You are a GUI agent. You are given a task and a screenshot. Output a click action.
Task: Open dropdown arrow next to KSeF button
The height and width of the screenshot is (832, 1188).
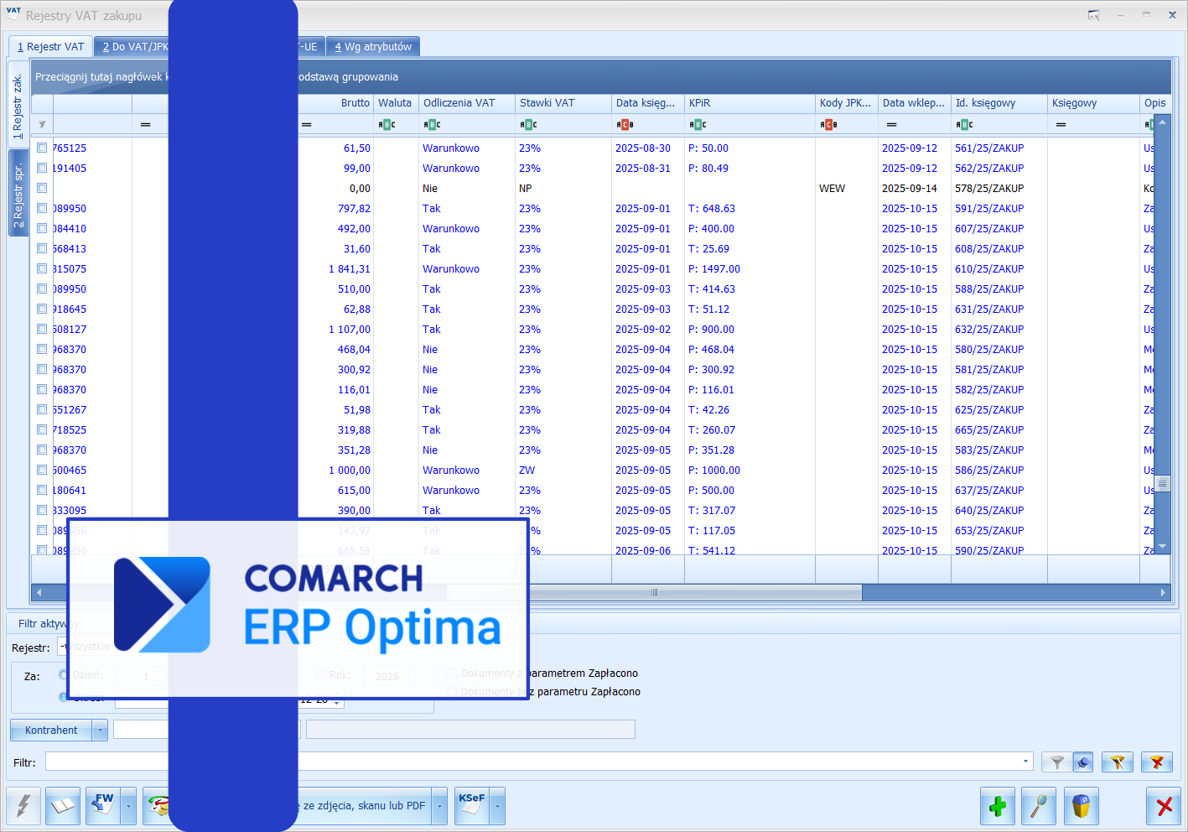click(498, 807)
